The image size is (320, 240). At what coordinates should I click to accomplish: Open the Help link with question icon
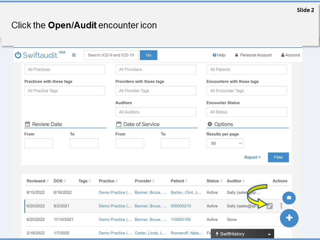[x=219, y=55]
